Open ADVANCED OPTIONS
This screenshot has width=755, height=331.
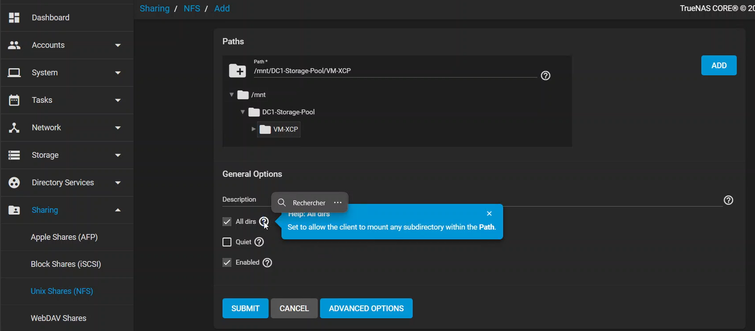click(366, 309)
